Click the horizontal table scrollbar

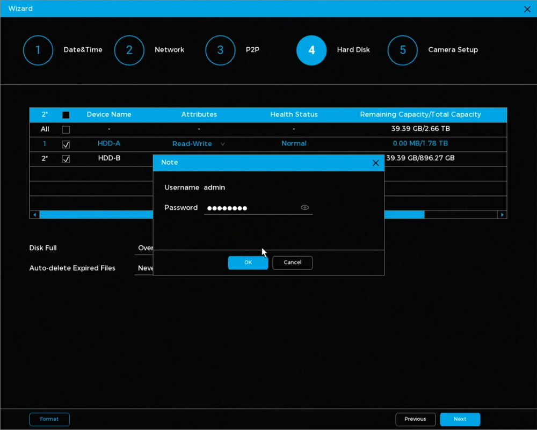97,215
